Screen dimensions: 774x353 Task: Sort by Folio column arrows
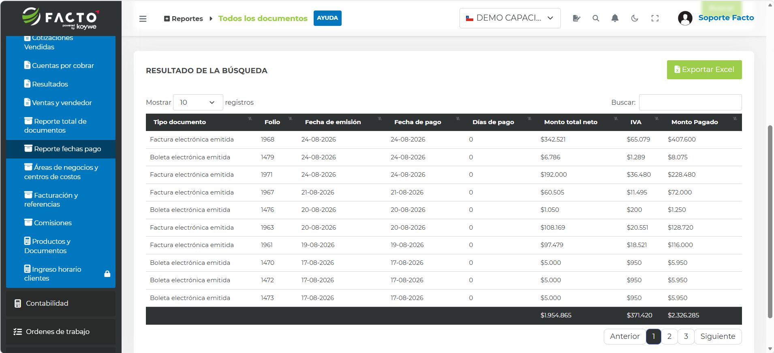[x=290, y=119]
